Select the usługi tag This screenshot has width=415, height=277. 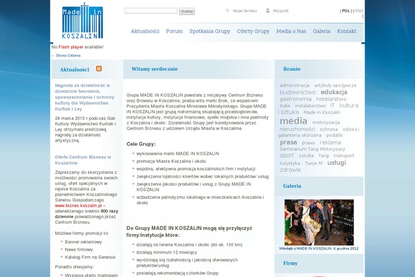pyautogui.click(x=336, y=163)
